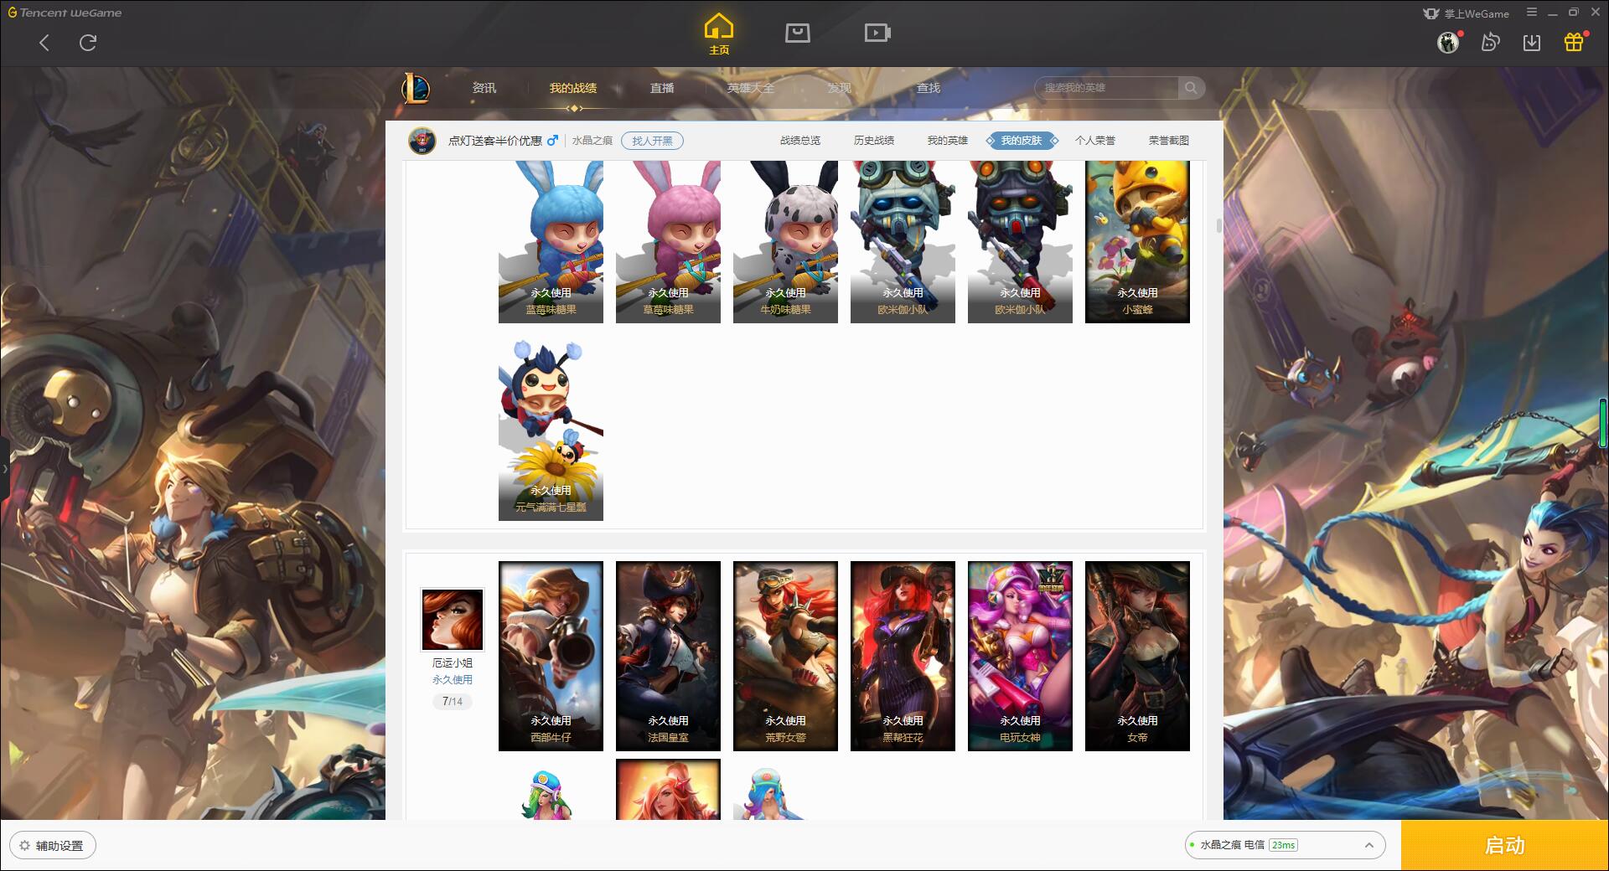This screenshot has height=871, width=1609.
Task: Open the download manager icon
Action: pyautogui.click(x=1532, y=42)
